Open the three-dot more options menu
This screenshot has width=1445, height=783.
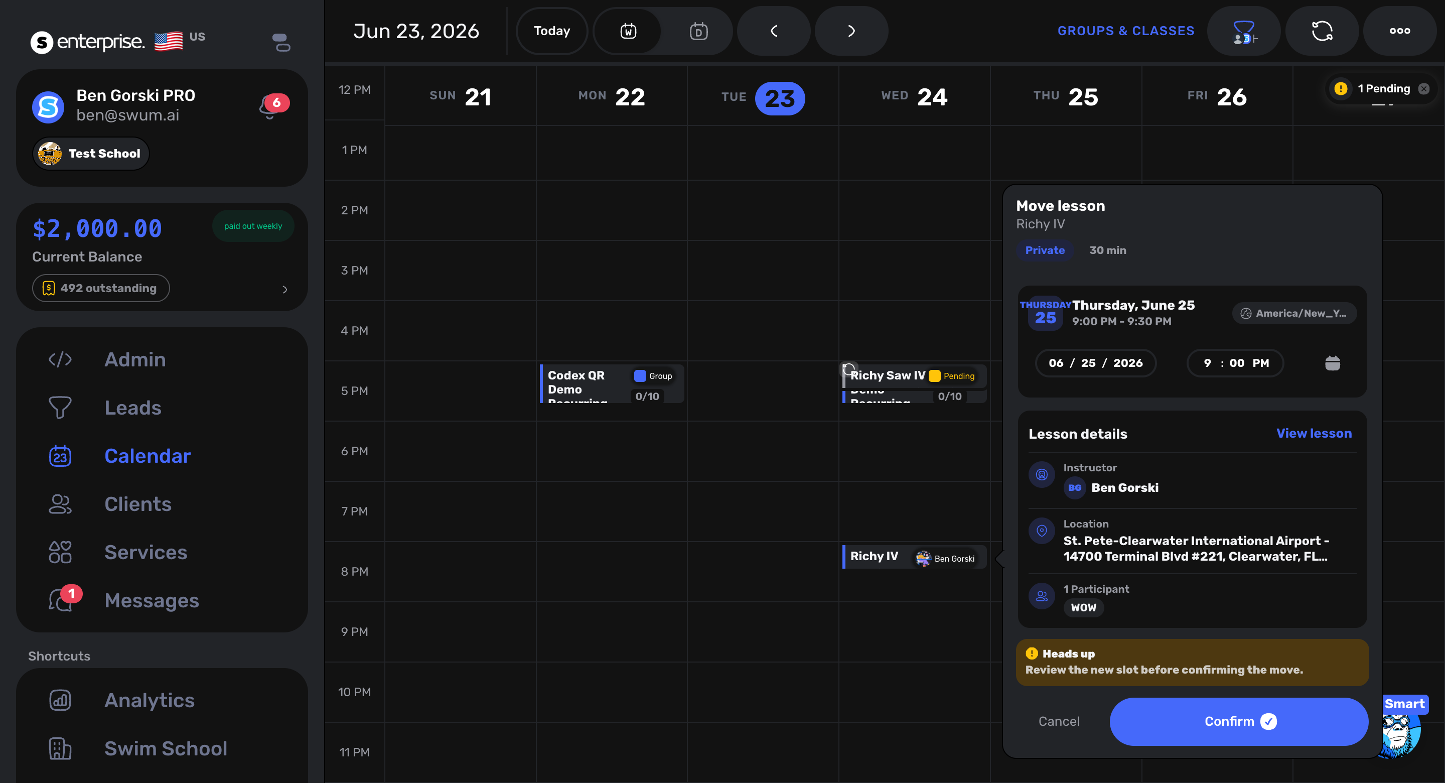[1399, 31]
